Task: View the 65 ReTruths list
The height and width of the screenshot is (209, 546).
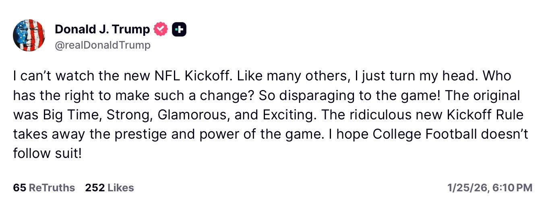Action: point(44,188)
